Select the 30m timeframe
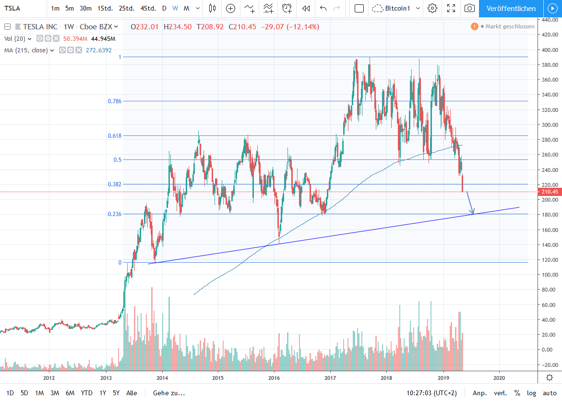Viewport: 562px width, 401px height. [x=85, y=8]
